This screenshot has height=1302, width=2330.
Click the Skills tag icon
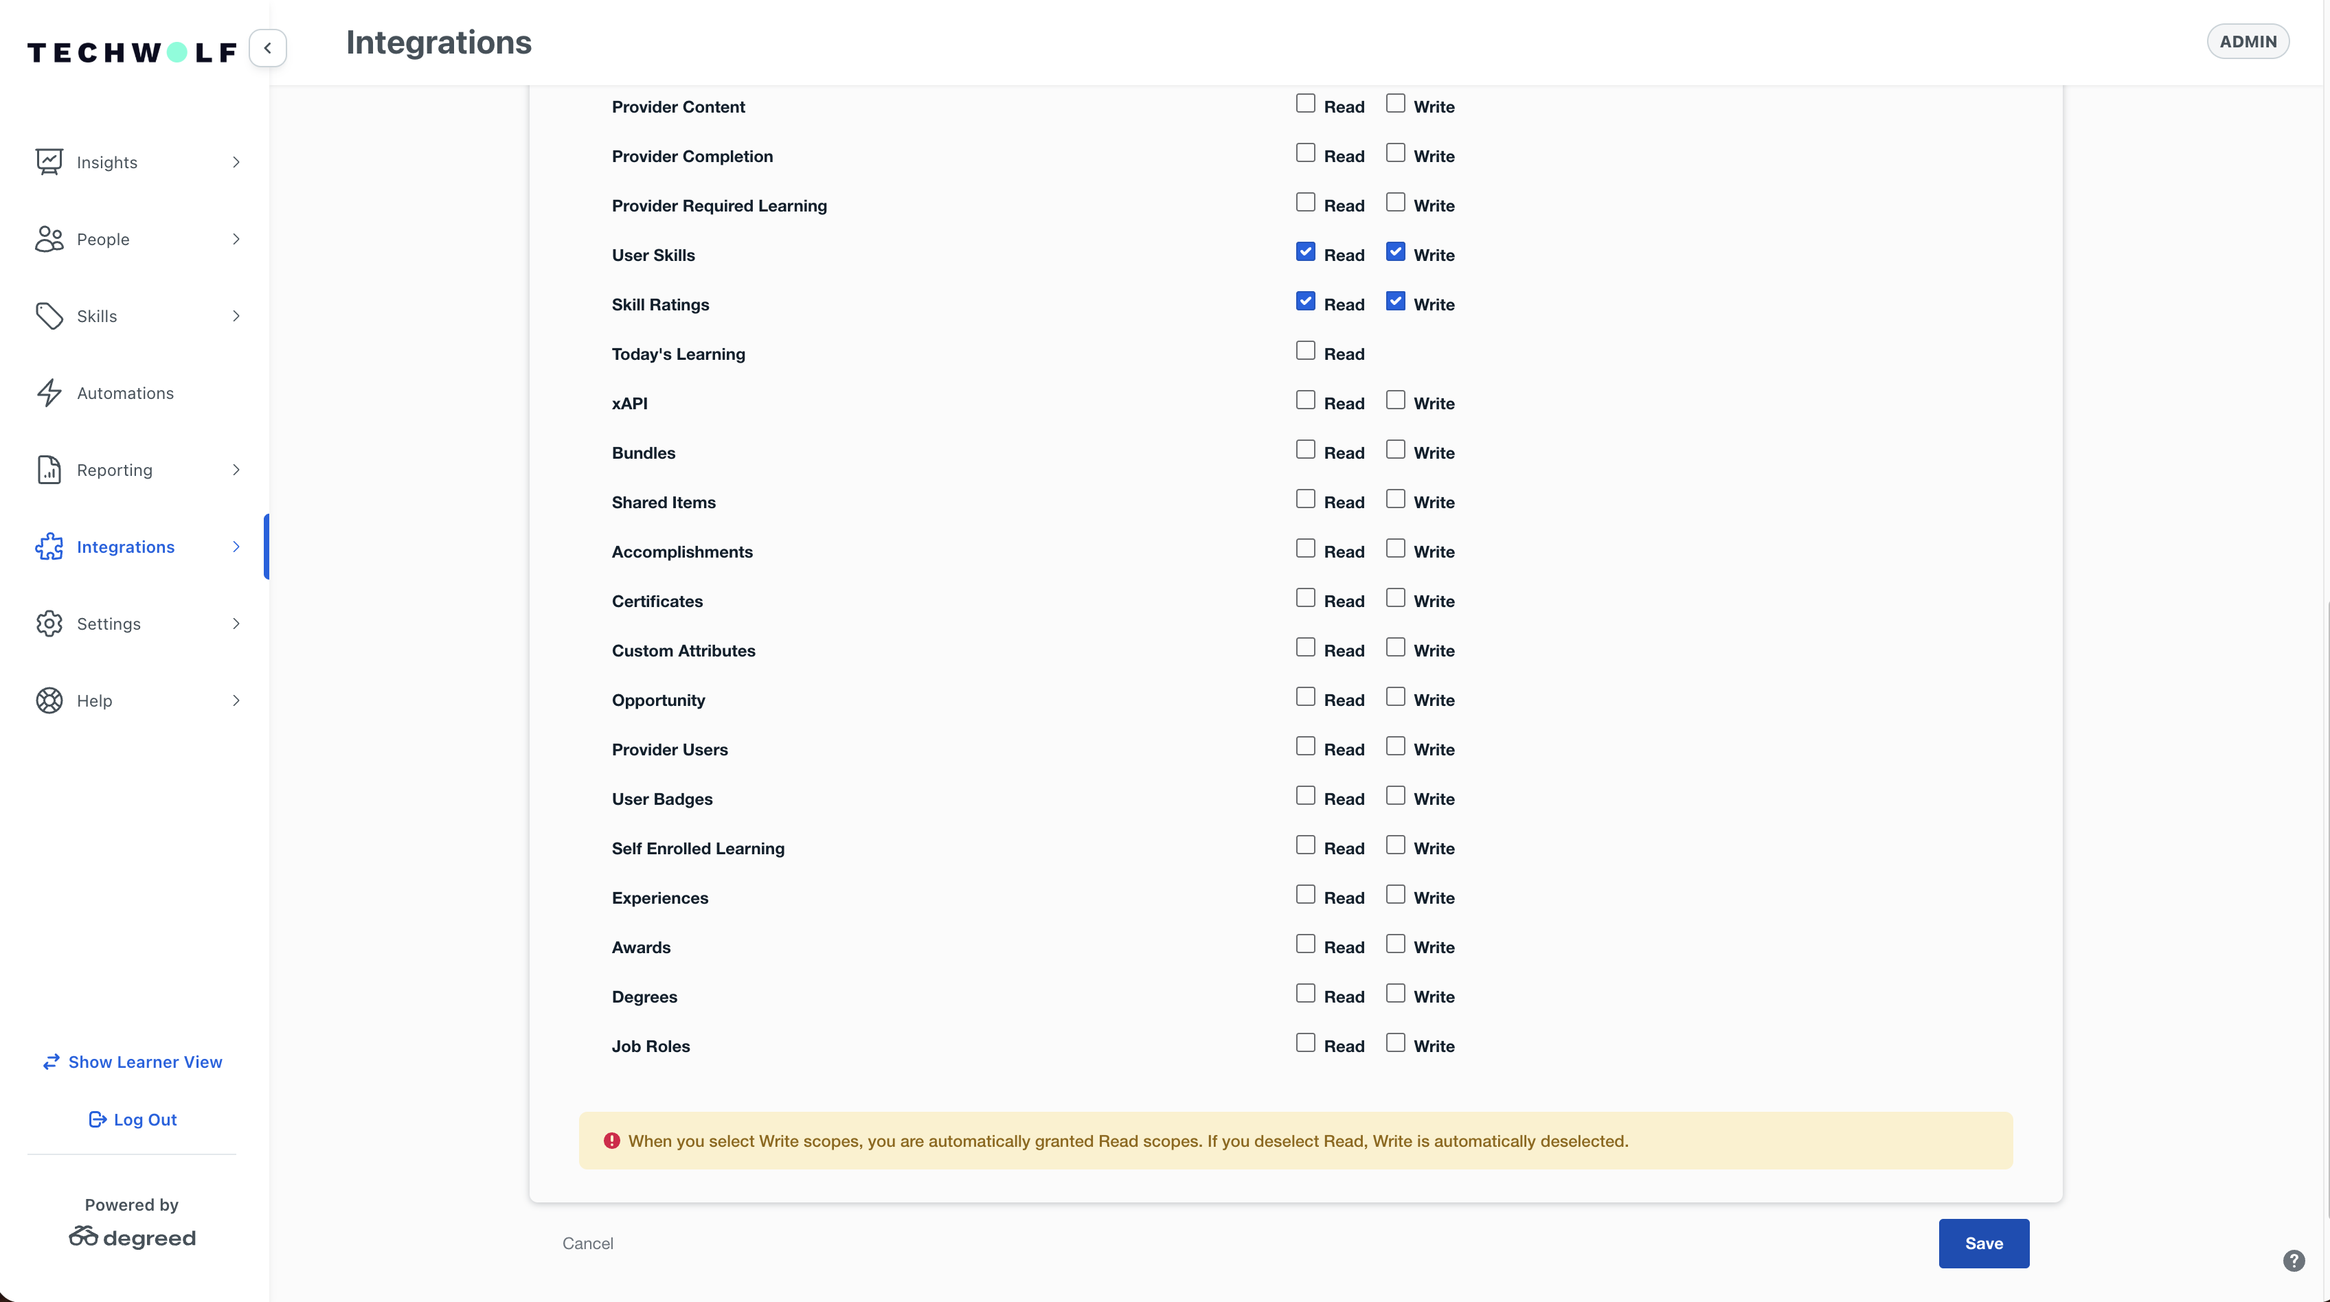(49, 316)
